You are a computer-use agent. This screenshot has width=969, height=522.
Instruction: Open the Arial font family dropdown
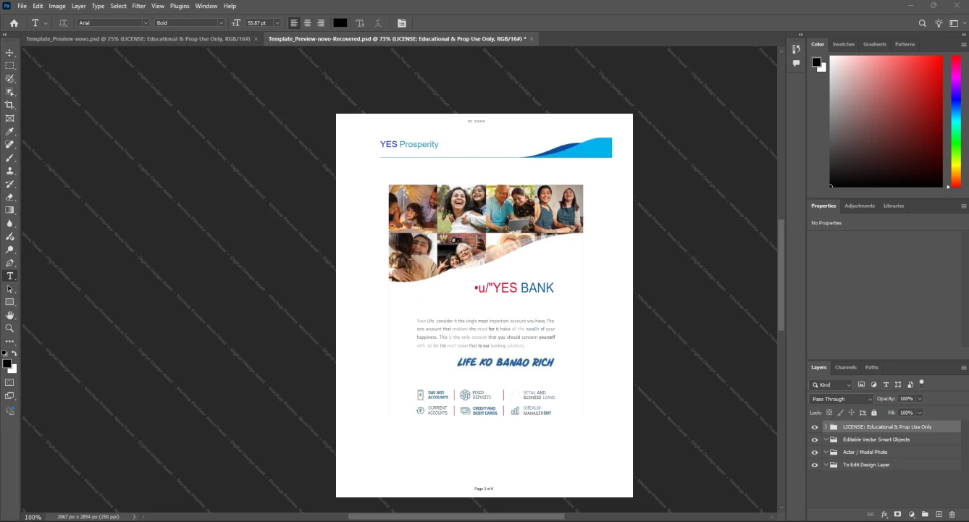click(x=146, y=23)
